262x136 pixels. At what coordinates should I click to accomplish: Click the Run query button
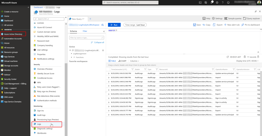pyautogui.click(x=114, y=25)
